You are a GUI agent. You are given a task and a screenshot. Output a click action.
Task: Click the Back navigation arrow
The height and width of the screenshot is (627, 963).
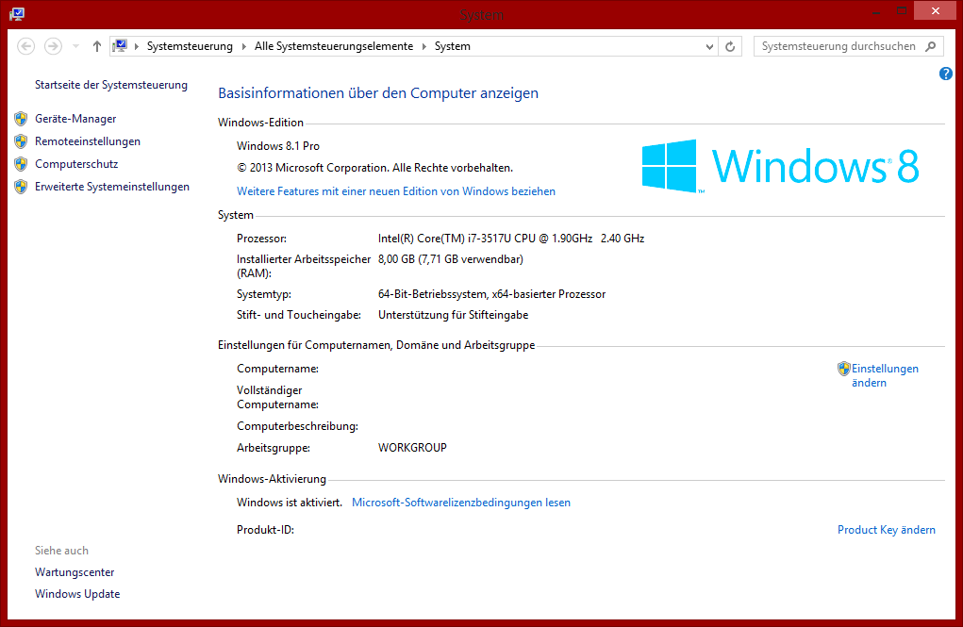pyautogui.click(x=25, y=46)
